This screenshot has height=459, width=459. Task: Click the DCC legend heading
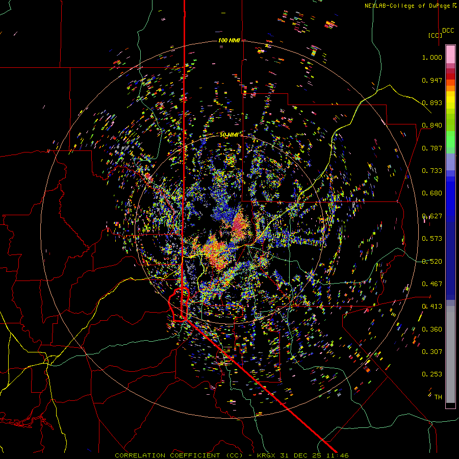click(448, 30)
